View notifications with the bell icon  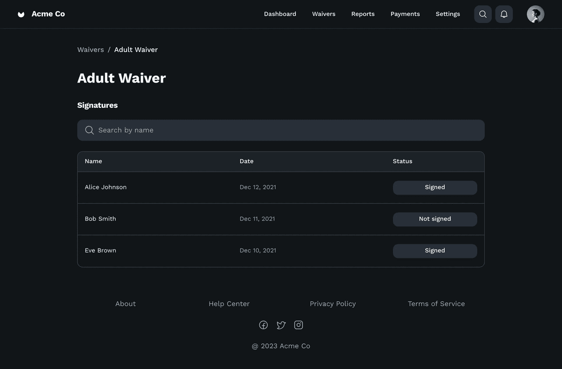click(x=504, y=14)
